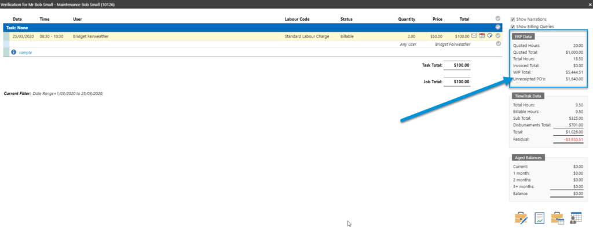Click the blue info icon beside sample

point(14,52)
